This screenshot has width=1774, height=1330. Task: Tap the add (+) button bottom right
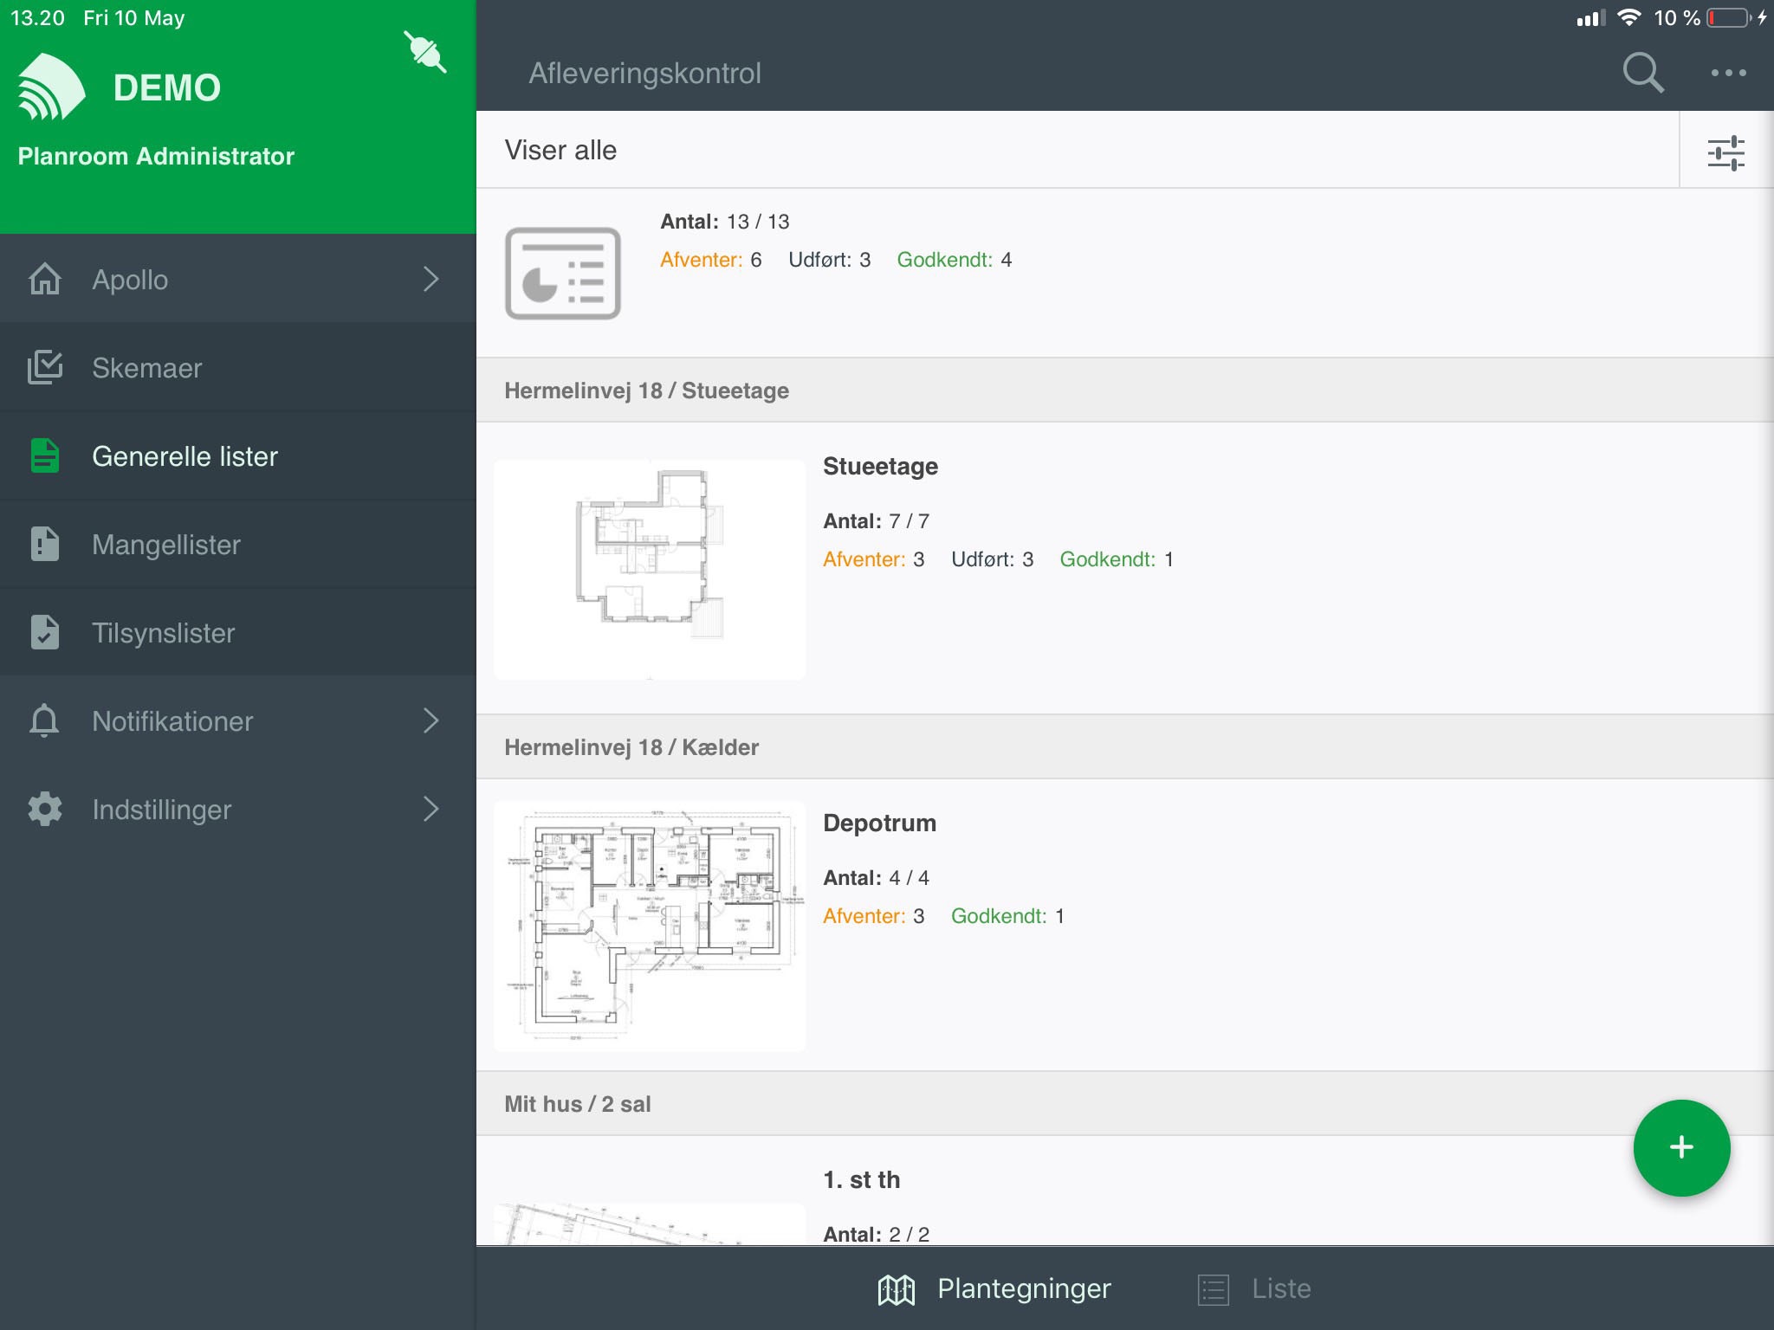pyautogui.click(x=1679, y=1147)
